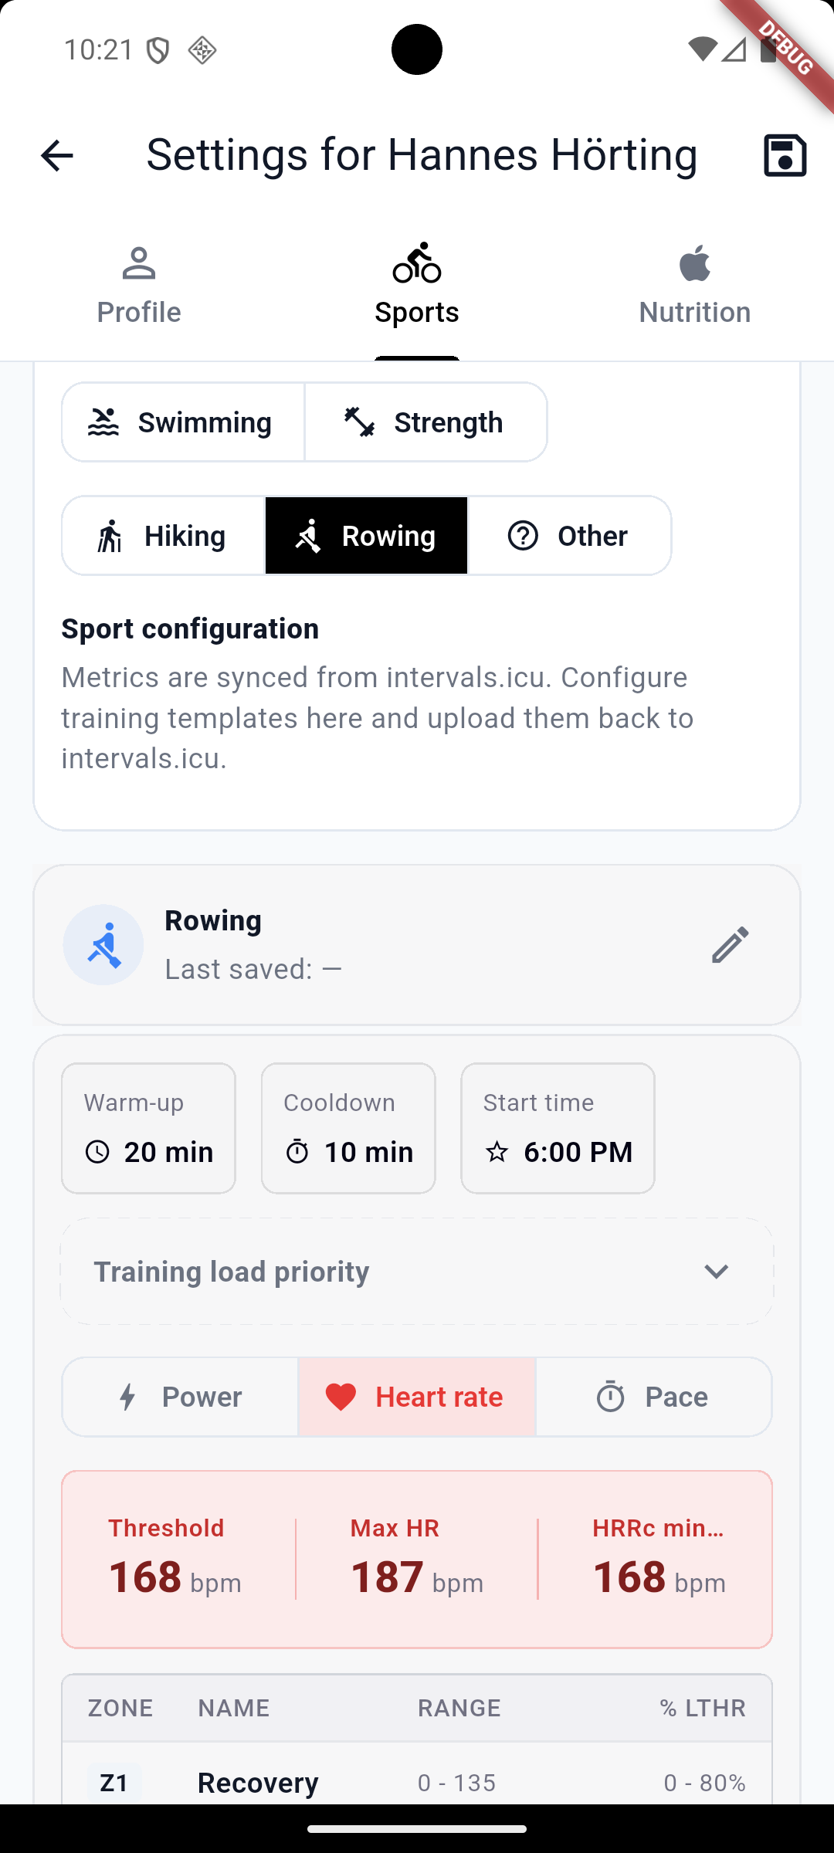
Task: Click the chevron beside Training load priority
Action: [x=717, y=1272]
